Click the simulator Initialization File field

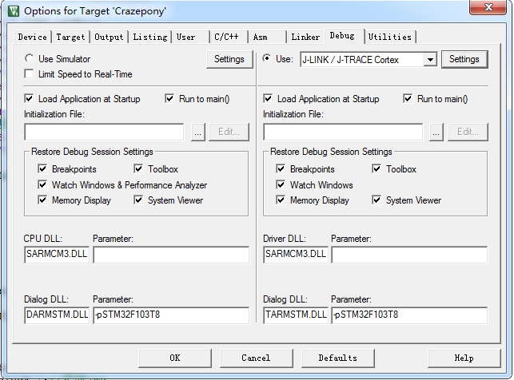click(x=104, y=133)
